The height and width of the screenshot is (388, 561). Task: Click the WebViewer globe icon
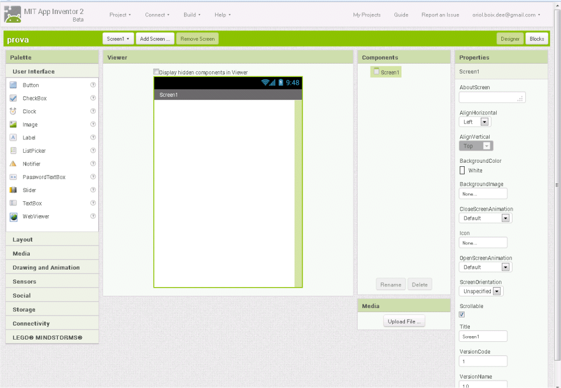coord(13,216)
